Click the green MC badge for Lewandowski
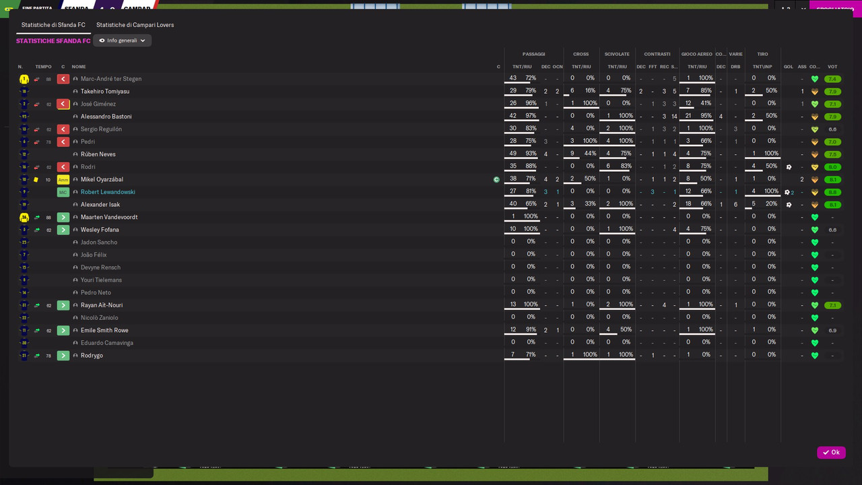 click(x=63, y=192)
